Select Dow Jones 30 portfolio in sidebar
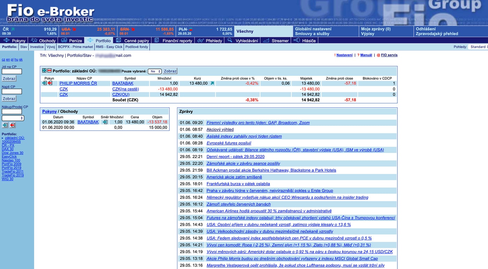Image resolution: width=488 pixels, height=269 pixels. (x=13, y=153)
